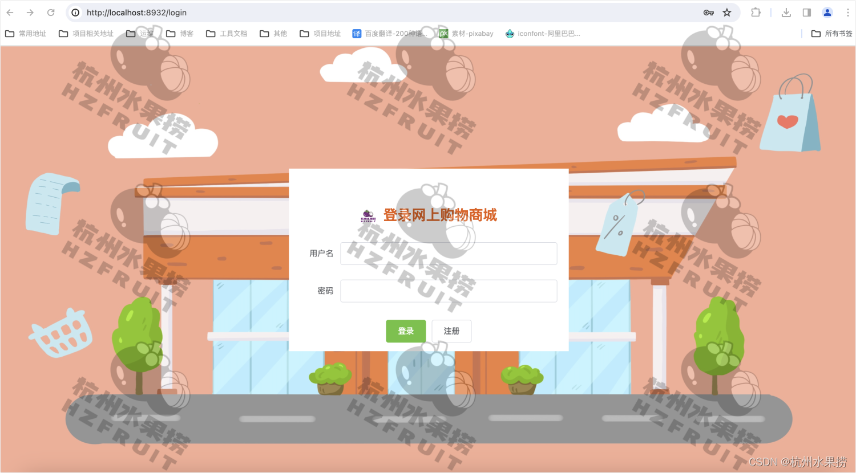Click the 密码 label
This screenshot has width=856, height=473.
(325, 291)
